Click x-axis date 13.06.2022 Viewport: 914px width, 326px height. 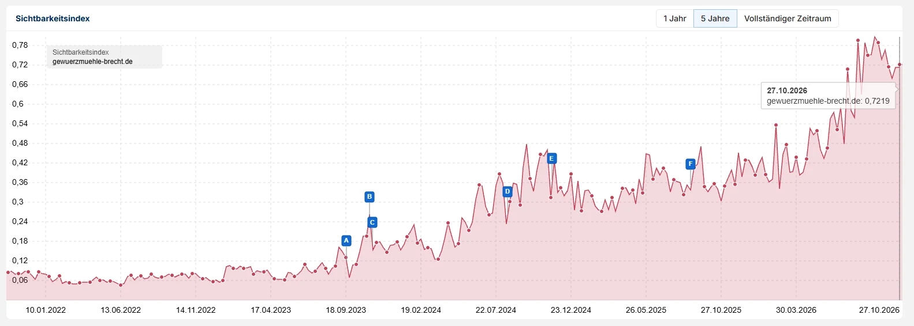[121, 310]
